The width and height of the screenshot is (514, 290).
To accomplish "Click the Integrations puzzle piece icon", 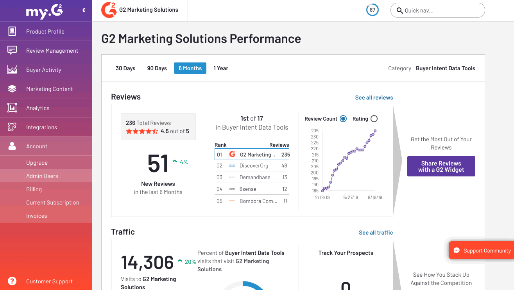I will [x=12, y=127].
